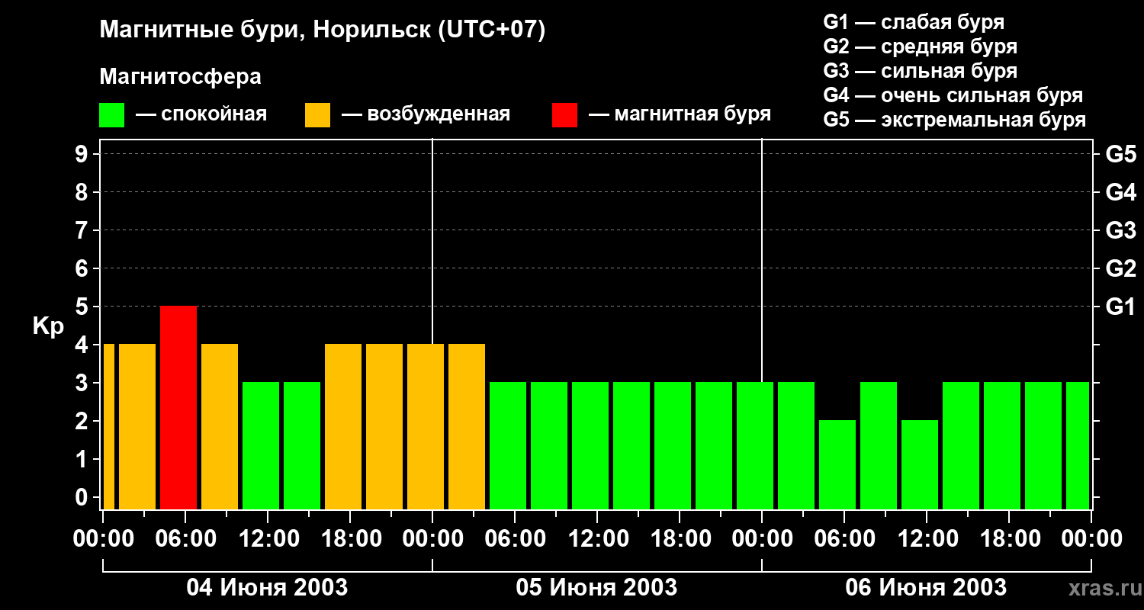Click the 'G3 — сильная буря' legend line

point(920,71)
